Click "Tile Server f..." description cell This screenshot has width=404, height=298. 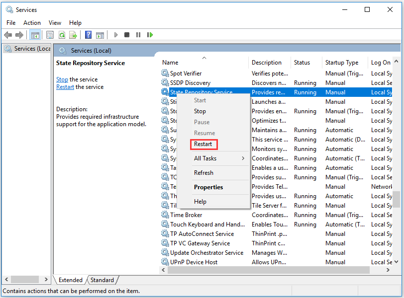269,206
